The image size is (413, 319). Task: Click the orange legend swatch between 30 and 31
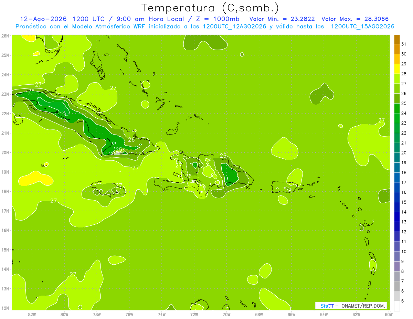(x=397, y=49)
